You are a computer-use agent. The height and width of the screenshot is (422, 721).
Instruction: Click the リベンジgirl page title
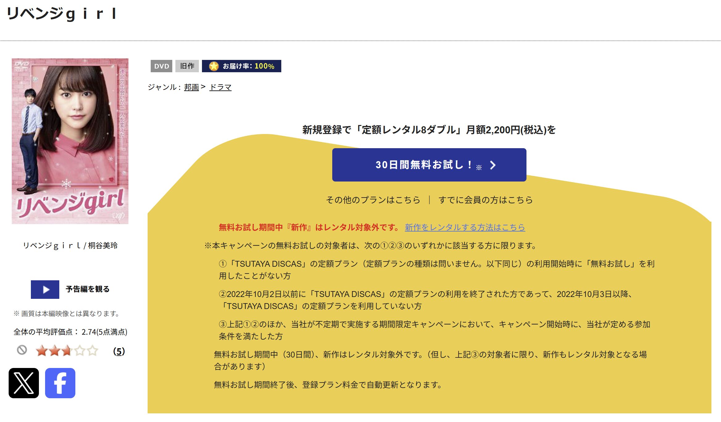[62, 14]
